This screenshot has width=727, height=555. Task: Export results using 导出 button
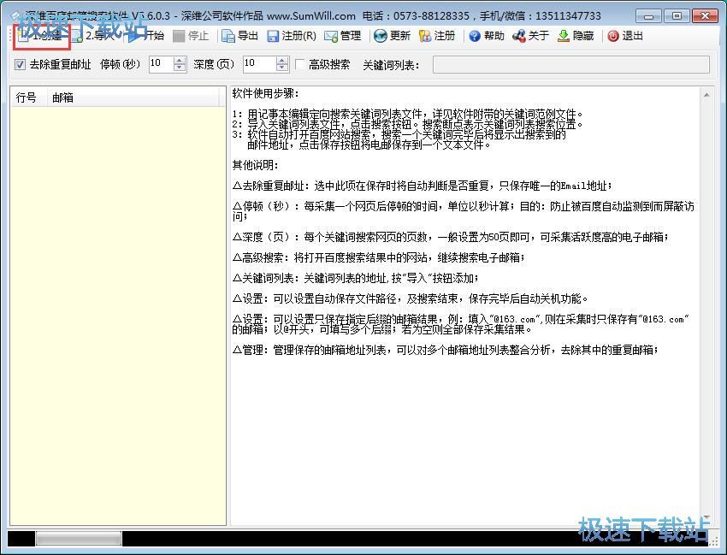(240, 36)
